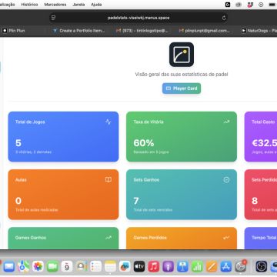Click the trend-up icon on Games Ganhos card
The image size is (277, 277).
coord(108,238)
